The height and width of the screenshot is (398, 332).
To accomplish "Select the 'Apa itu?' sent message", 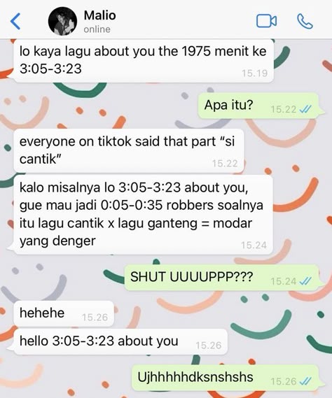I will (x=258, y=106).
